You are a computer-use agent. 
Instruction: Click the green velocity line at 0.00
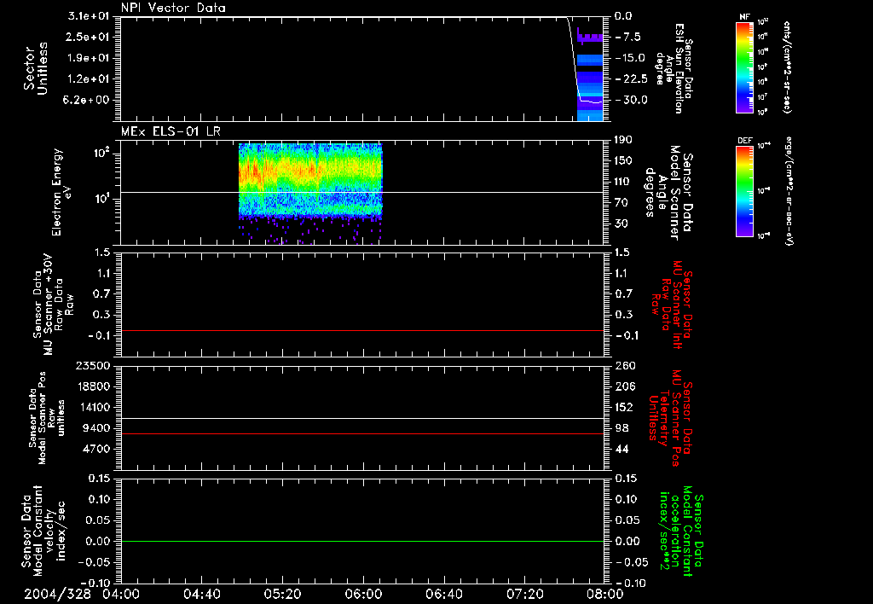(x=361, y=541)
